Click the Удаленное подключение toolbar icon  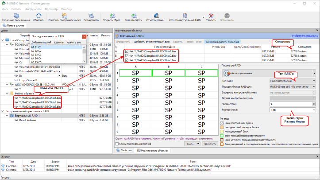[x=16, y=16]
